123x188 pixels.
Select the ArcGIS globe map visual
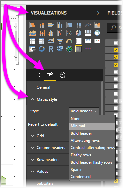pos(69,49)
